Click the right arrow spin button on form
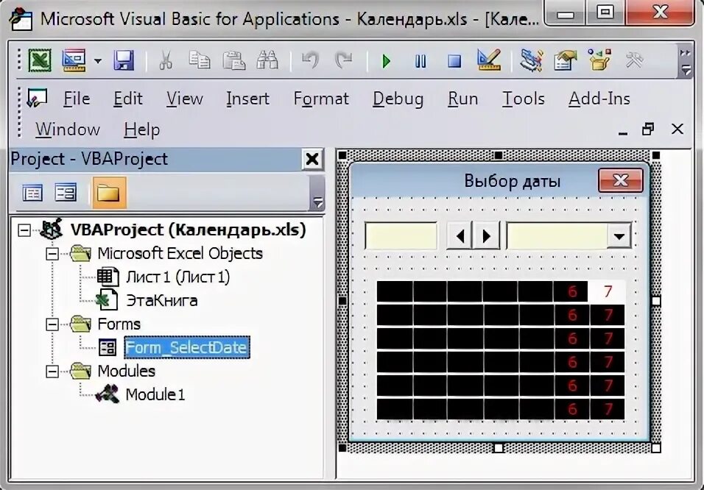 tap(486, 235)
